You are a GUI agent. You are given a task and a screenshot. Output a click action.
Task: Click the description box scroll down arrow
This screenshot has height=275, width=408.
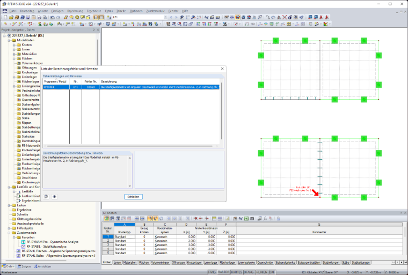pos(130,187)
